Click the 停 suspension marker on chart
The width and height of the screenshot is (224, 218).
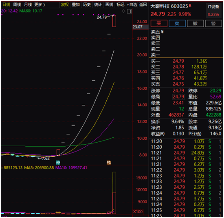tap(58, 163)
